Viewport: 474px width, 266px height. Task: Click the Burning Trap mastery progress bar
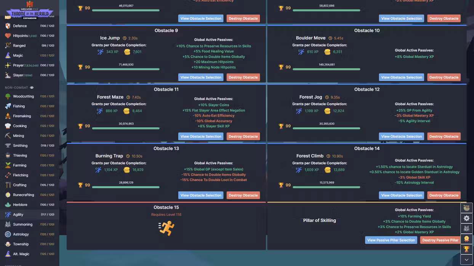pos(126,187)
